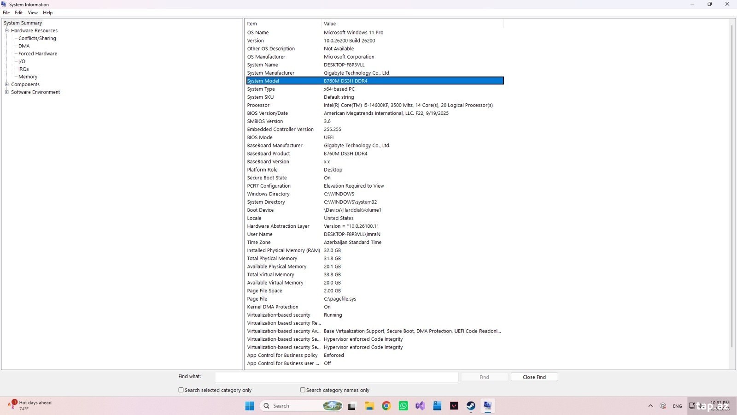Select the Processor row
This screenshot has width=737, height=415.
tap(375, 105)
